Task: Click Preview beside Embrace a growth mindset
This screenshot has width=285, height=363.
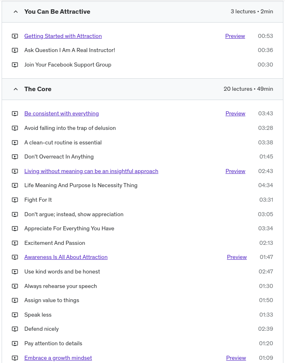Action: [236, 358]
